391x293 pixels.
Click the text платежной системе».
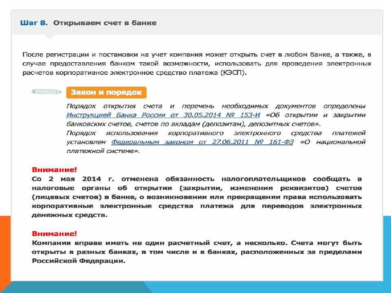point(103,151)
